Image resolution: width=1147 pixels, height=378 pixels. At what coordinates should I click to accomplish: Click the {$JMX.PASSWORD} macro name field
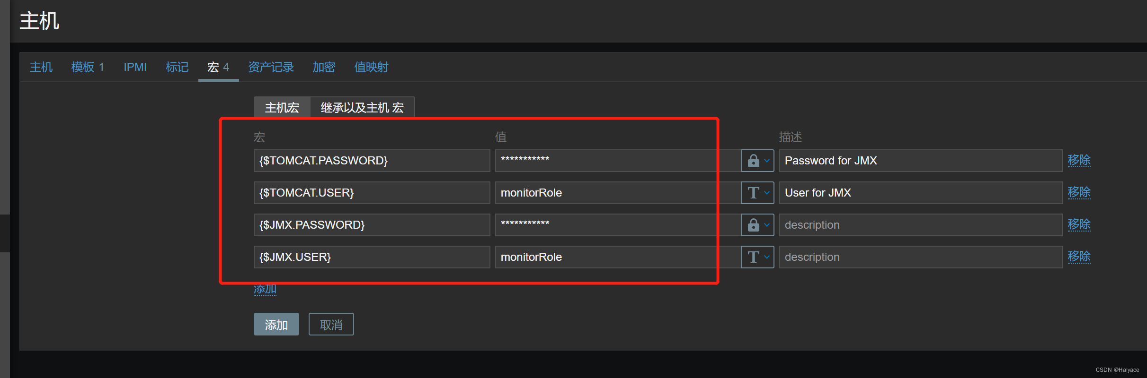[372, 225]
